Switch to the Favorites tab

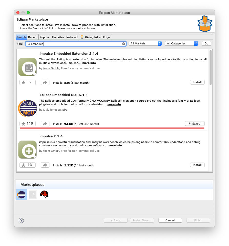coord(58,37)
